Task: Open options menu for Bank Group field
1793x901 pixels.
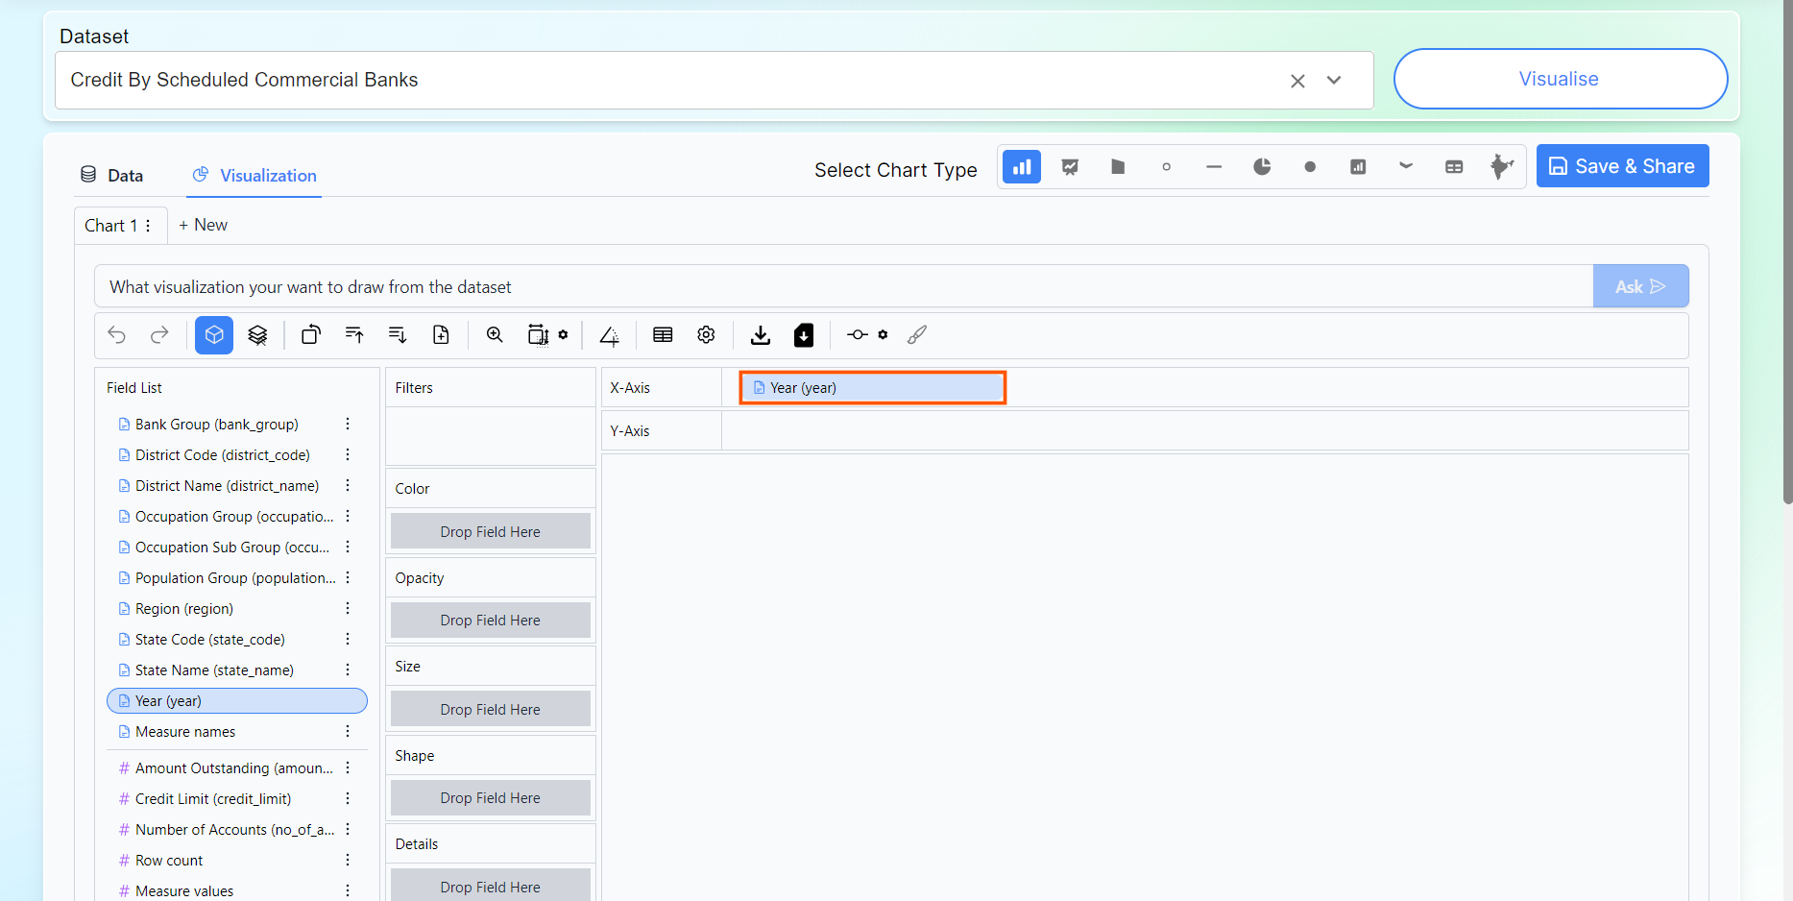Action: click(x=348, y=425)
